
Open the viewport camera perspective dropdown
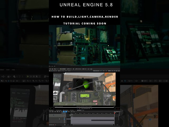point(96,71)
